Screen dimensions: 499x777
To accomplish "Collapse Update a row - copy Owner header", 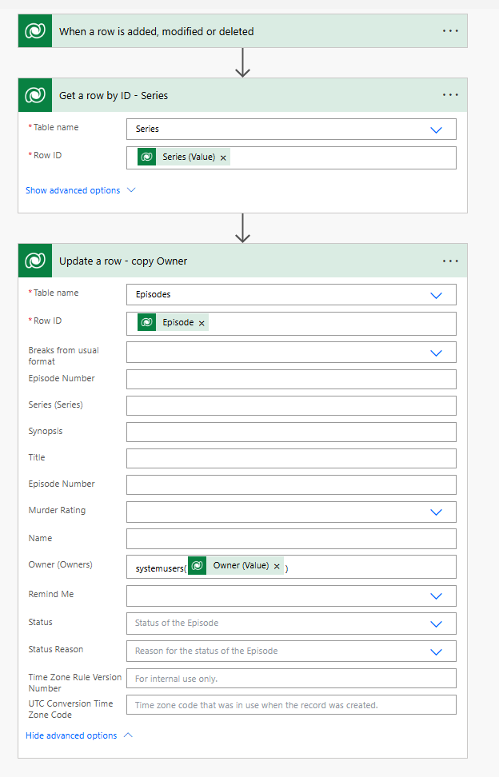I will pos(243,260).
